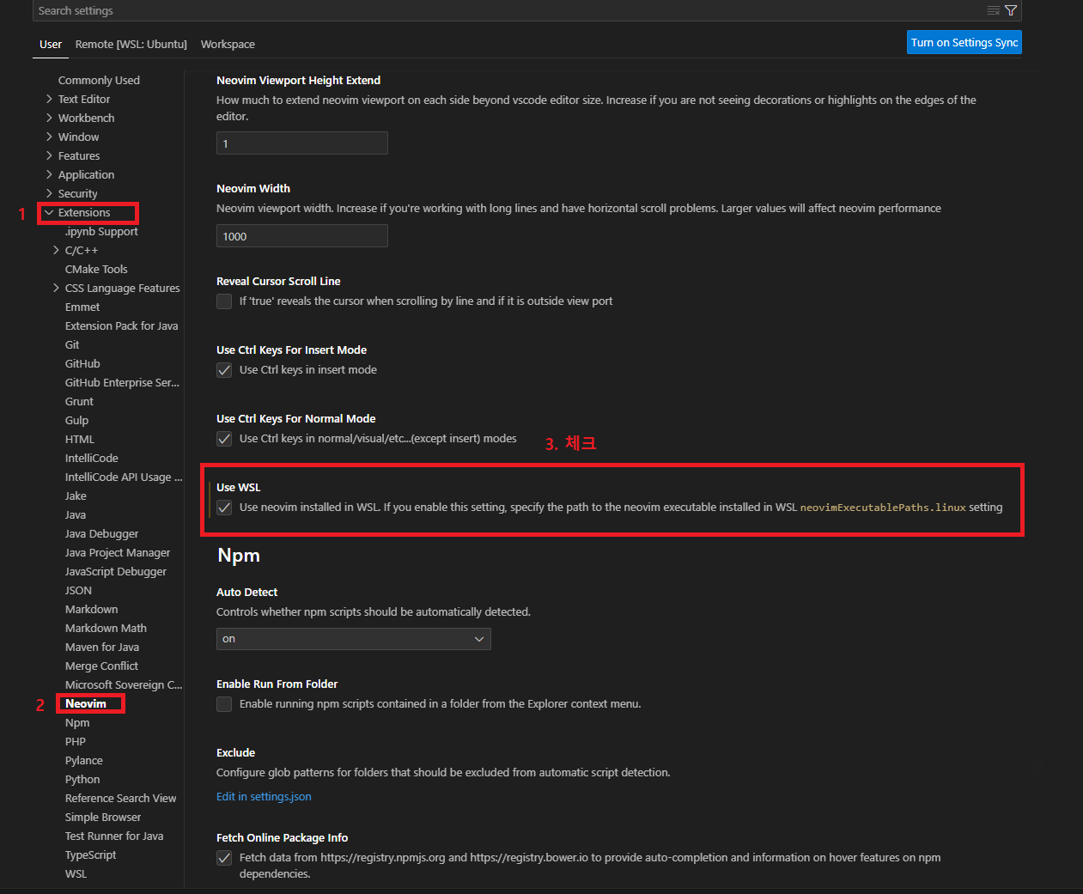Enable Reveal Cursor Scroll Line checkbox

click(224, 301)
